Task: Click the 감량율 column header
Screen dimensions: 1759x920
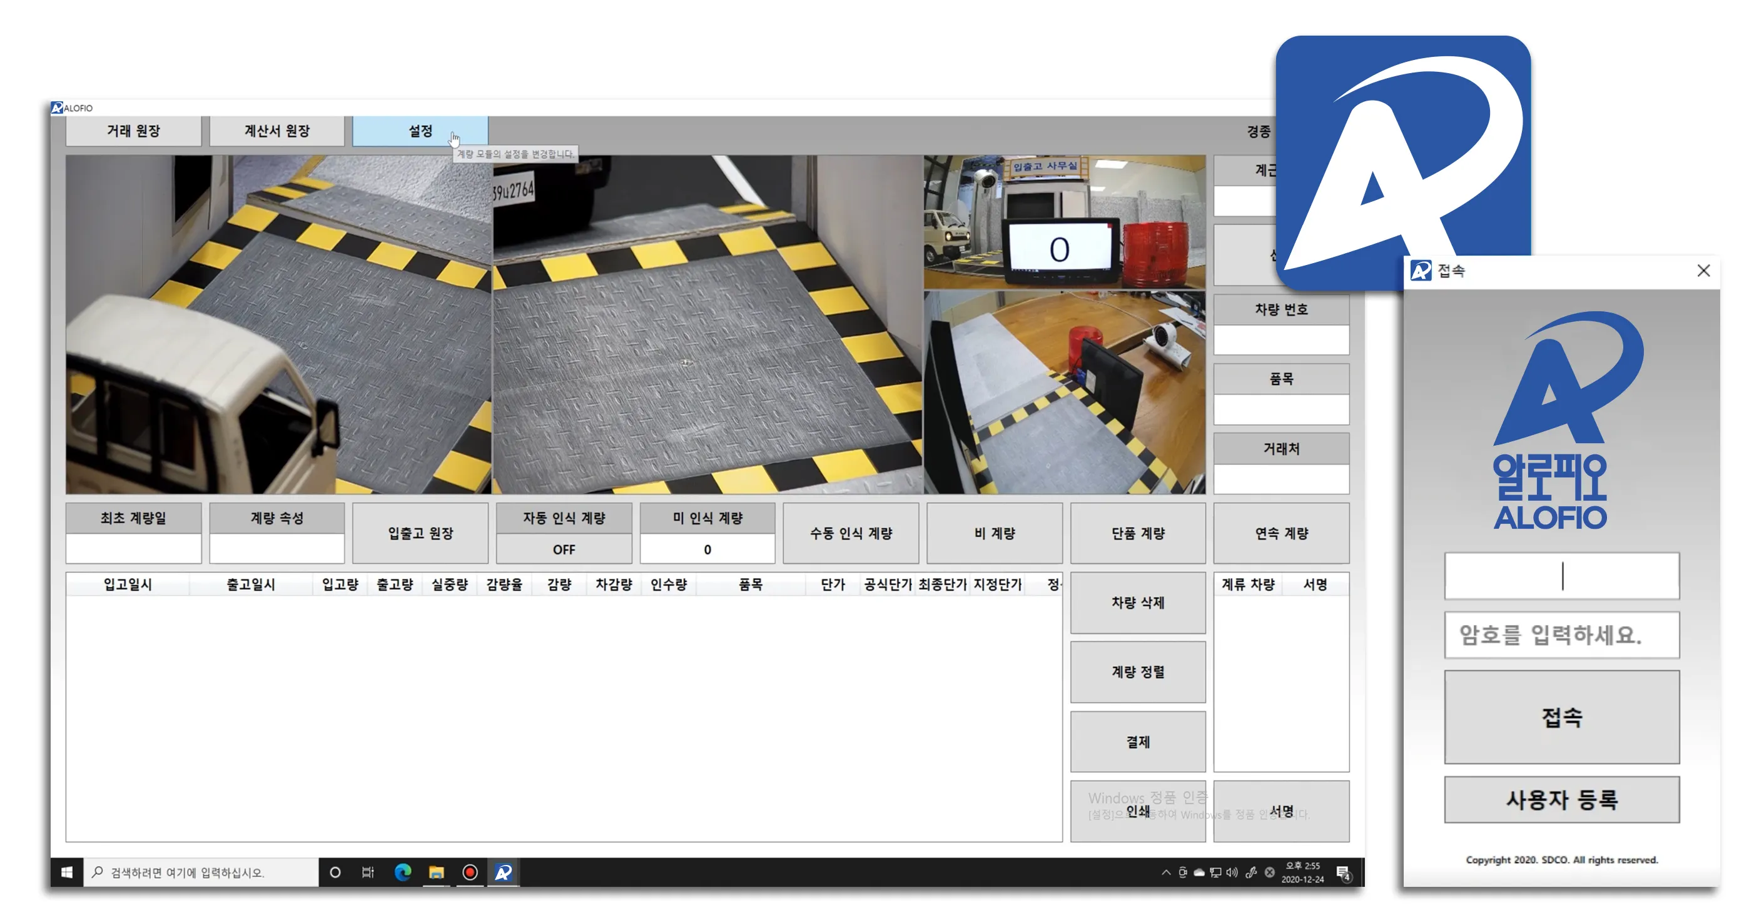Action: click(x=504, y=585)
